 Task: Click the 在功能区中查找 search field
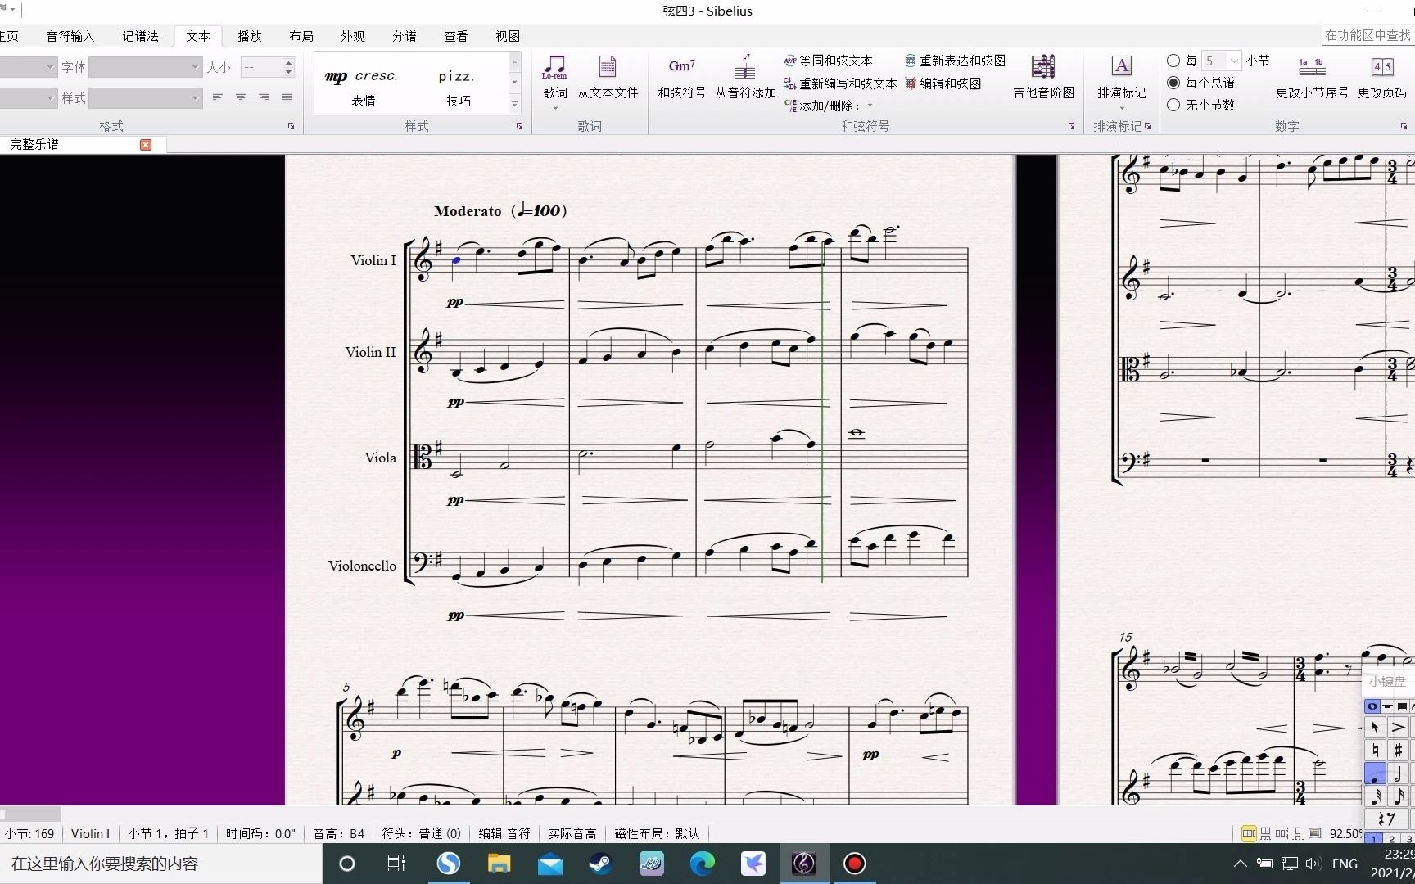(x=1368, y=35)
